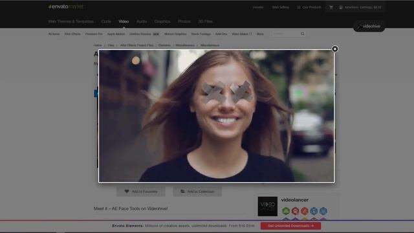The height and width of the screenshot is (233, 414).
Task: Click the orange-red third author badge
Action: (305, 211)
